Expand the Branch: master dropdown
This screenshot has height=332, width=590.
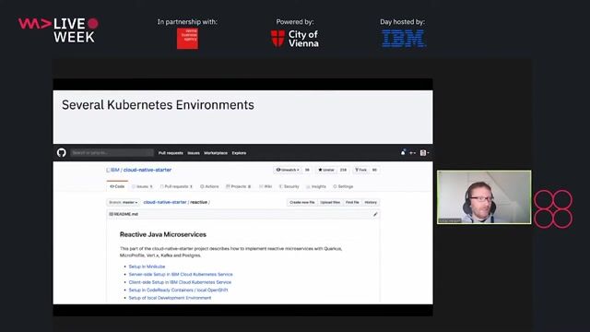point(123,203)
